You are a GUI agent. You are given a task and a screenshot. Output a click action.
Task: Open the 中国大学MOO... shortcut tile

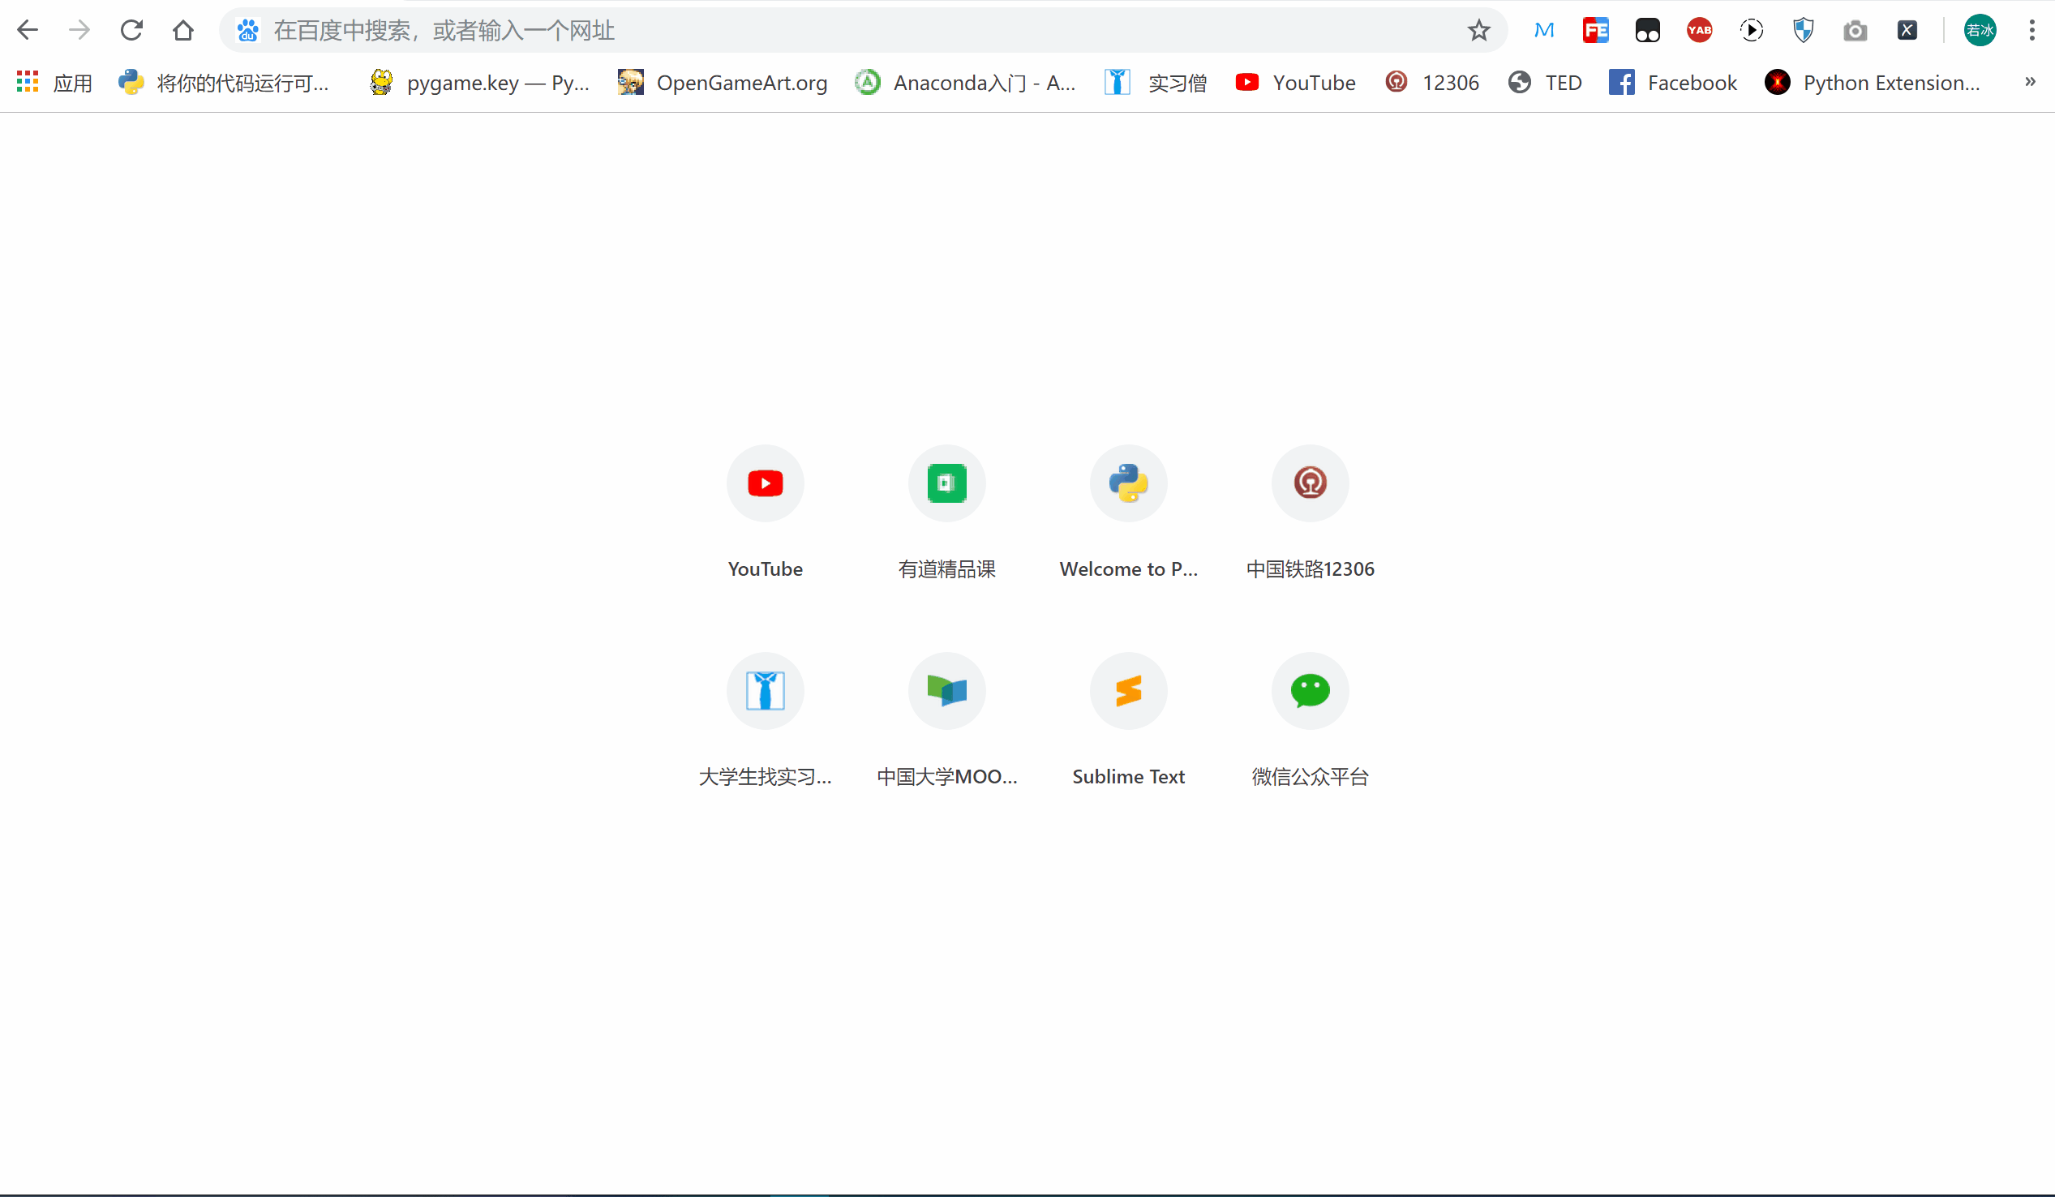tap(946, 720)
